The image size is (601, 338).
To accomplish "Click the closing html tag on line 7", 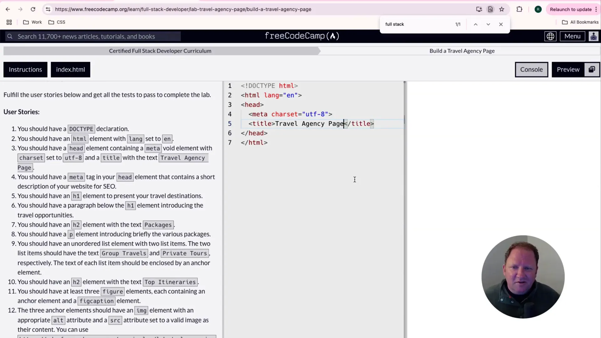I will click(254, 143).
